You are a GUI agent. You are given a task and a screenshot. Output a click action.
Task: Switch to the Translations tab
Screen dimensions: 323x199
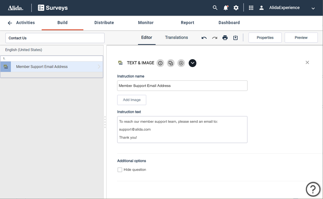176,38
